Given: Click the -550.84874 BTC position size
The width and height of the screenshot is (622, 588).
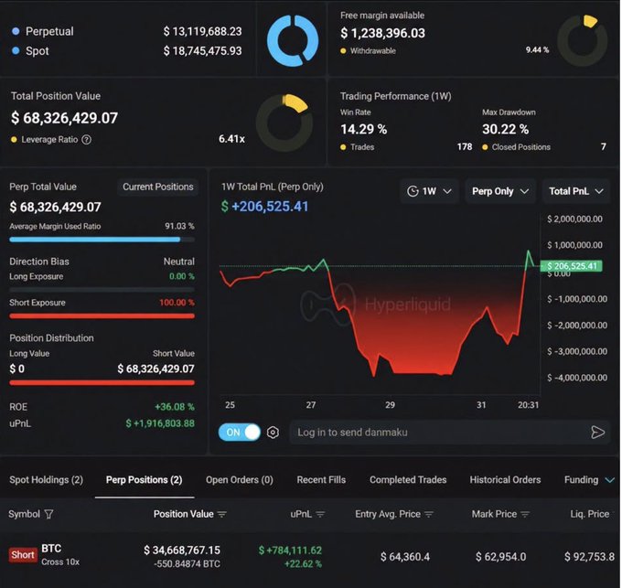Looking at the screenshot, I should pos(187,564).
